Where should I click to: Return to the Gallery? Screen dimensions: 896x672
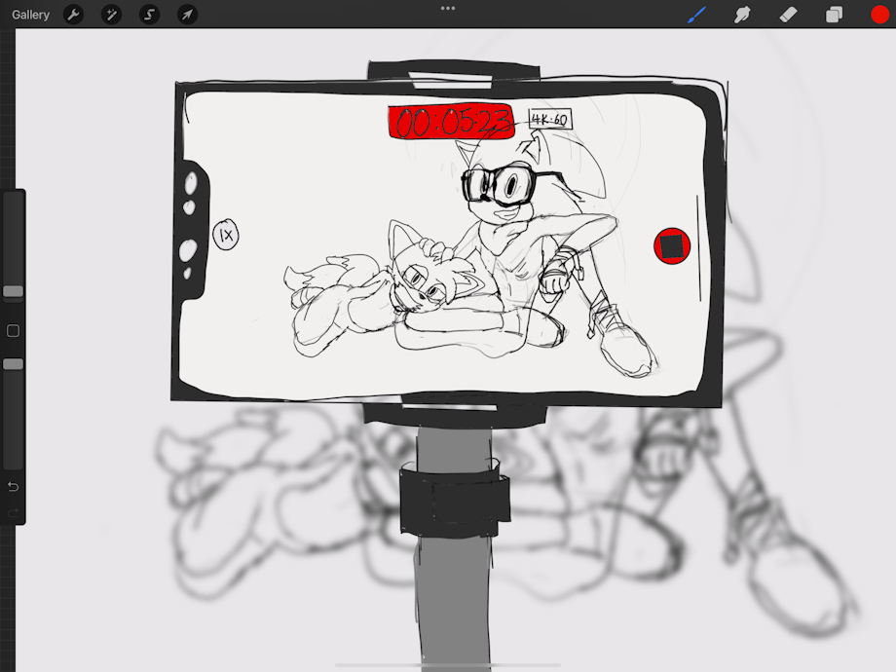coord(30,15)
